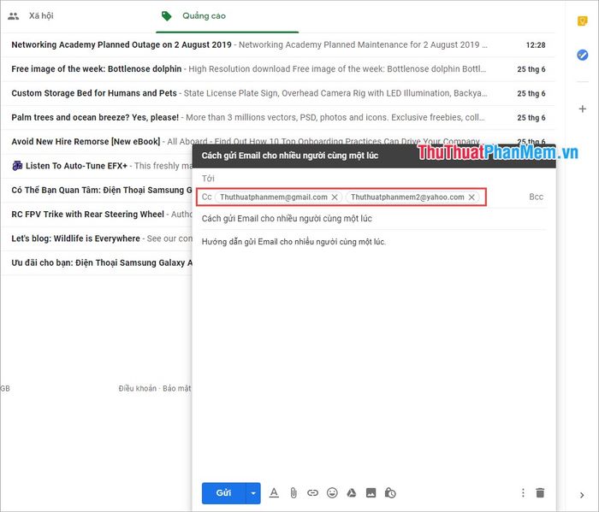Click the 12:28 timestamp of first email
The width and height of the screenshot is (599, 512).
[x=536, y=45]
